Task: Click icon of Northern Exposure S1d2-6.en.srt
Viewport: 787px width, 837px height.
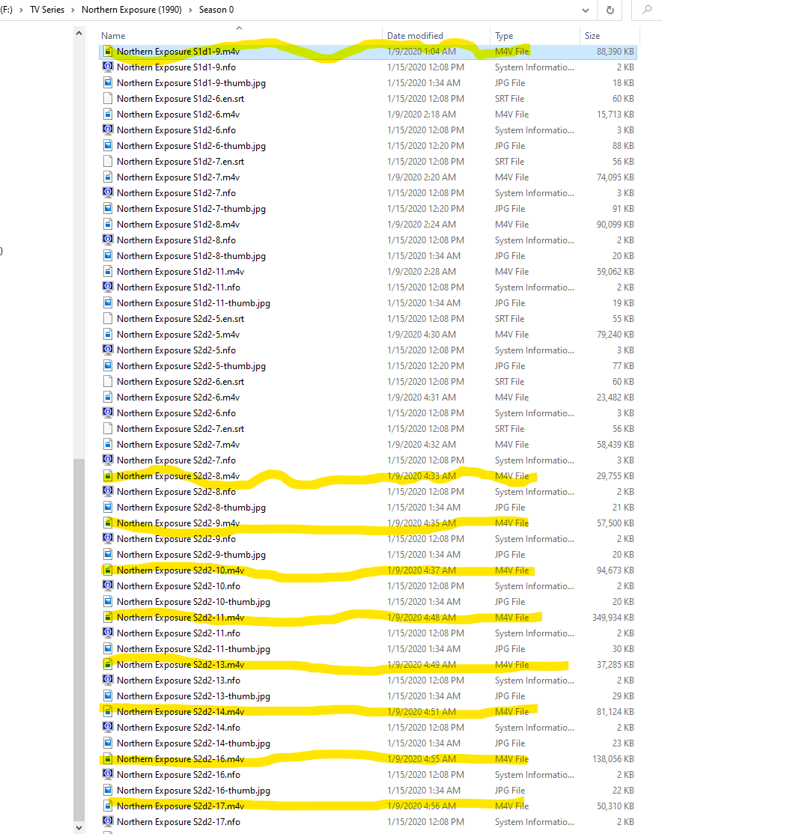Action: tap(108, 98)
